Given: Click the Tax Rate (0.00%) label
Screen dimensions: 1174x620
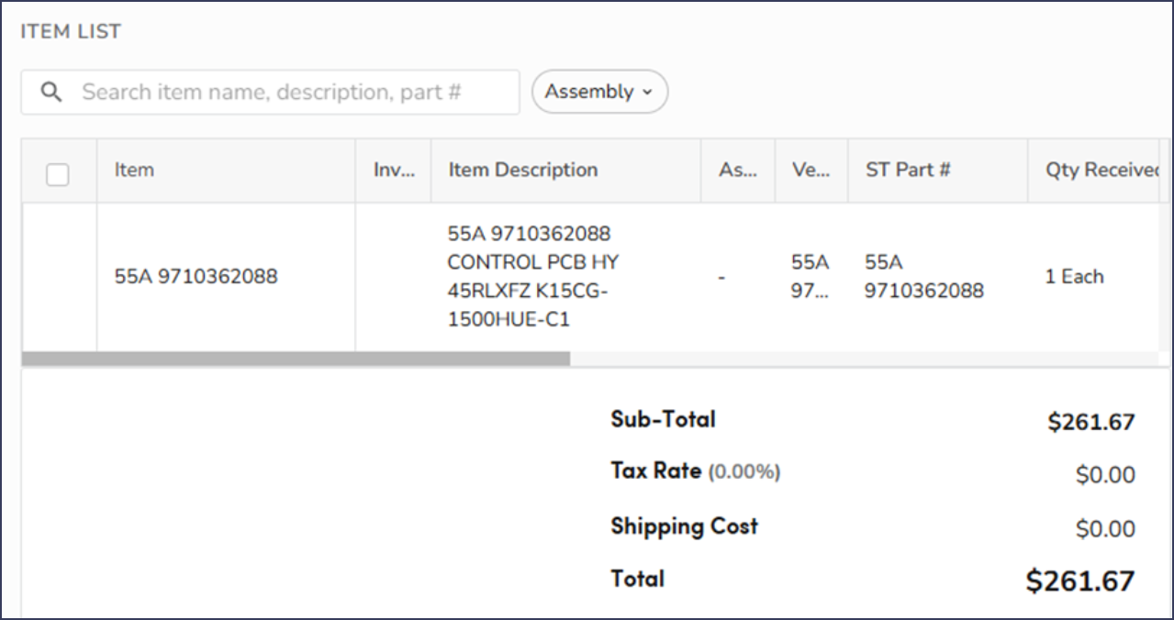Looking at the screenshot, I should [696, 471].
